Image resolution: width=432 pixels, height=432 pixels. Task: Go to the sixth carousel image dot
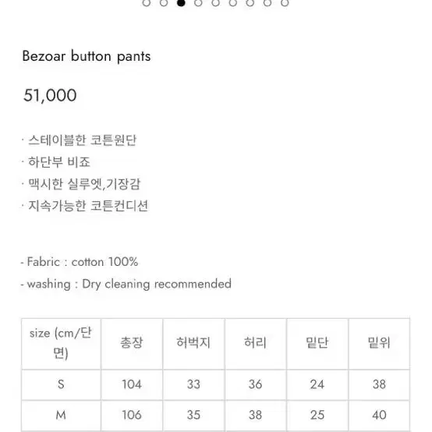click(233, 3)
